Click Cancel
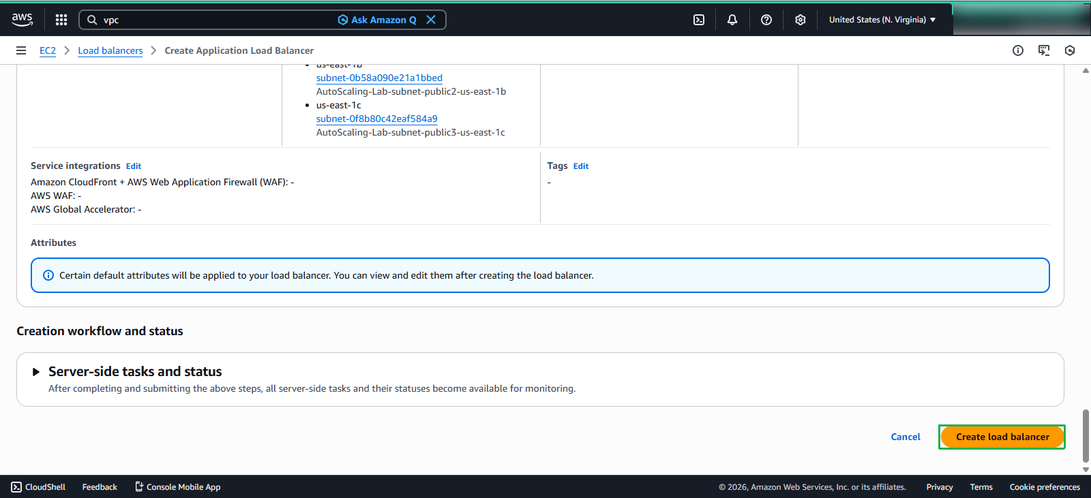 point(906,437)
